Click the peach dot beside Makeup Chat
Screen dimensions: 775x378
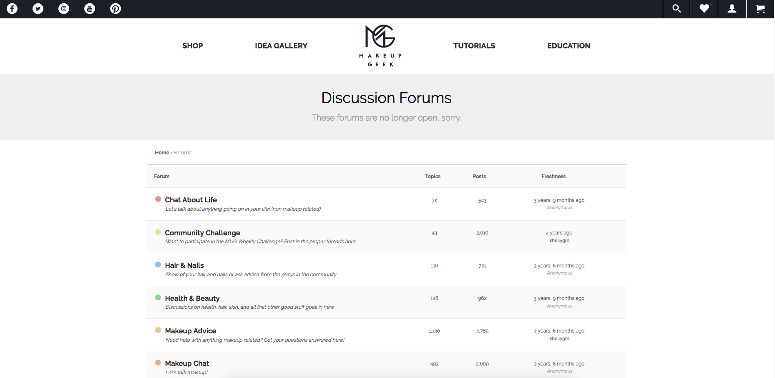click(158, 363)
